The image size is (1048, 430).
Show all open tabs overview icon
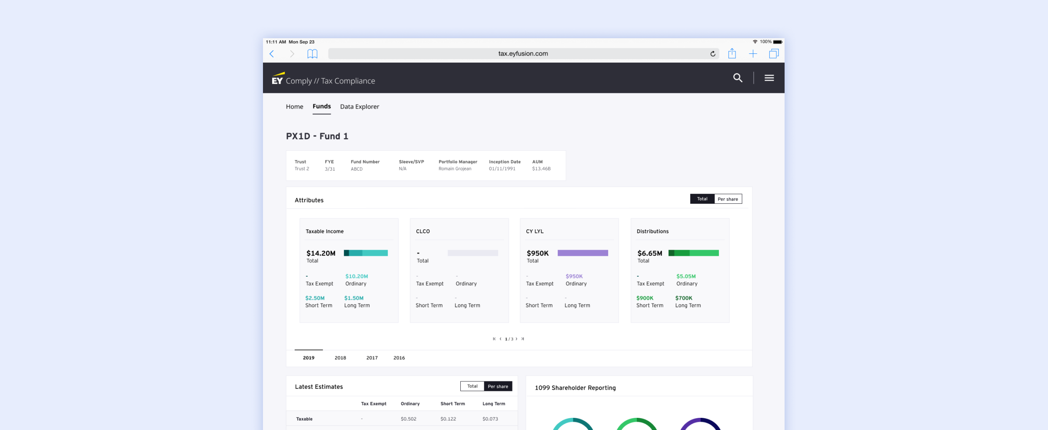point(774,53)
